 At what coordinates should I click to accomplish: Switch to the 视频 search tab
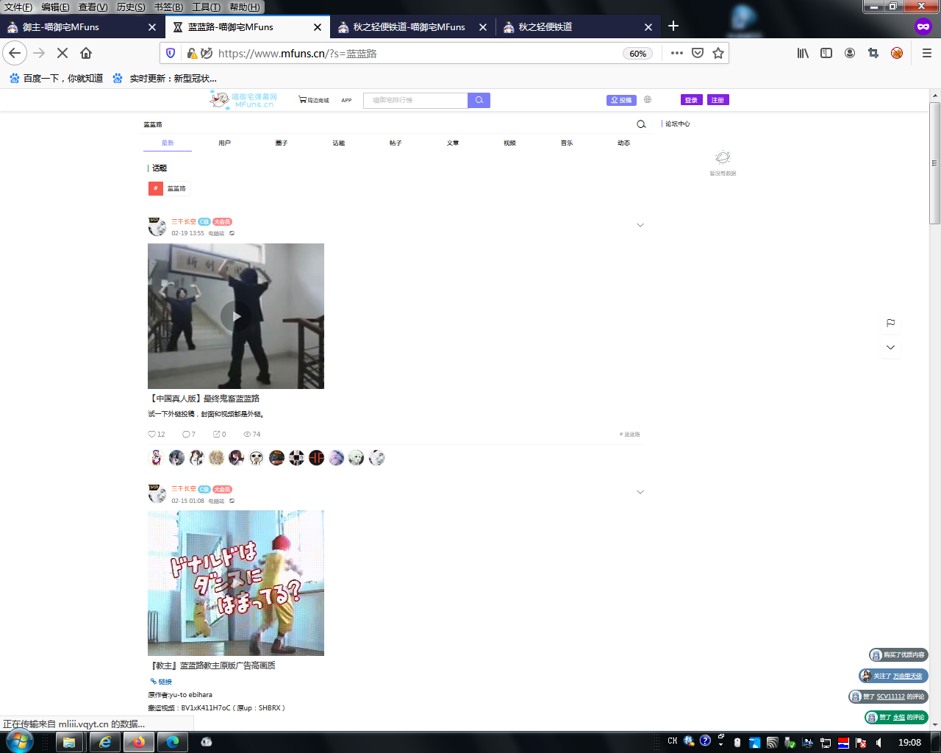tap(509, 143)
